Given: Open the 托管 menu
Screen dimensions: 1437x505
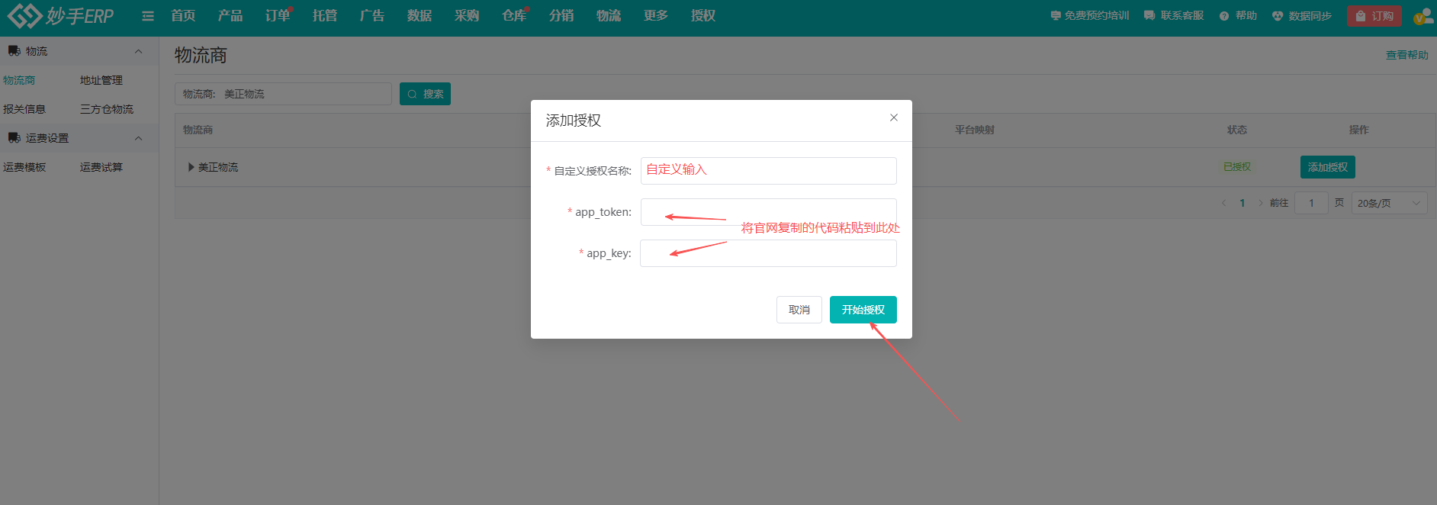Looking at the screenshot, I should coord(325,15).
